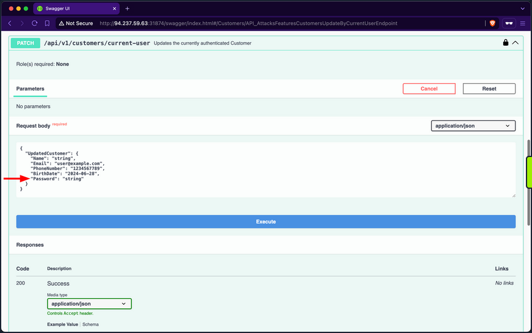Click the Reset button
Screen dimensions: 532x333
click(489, 89)
